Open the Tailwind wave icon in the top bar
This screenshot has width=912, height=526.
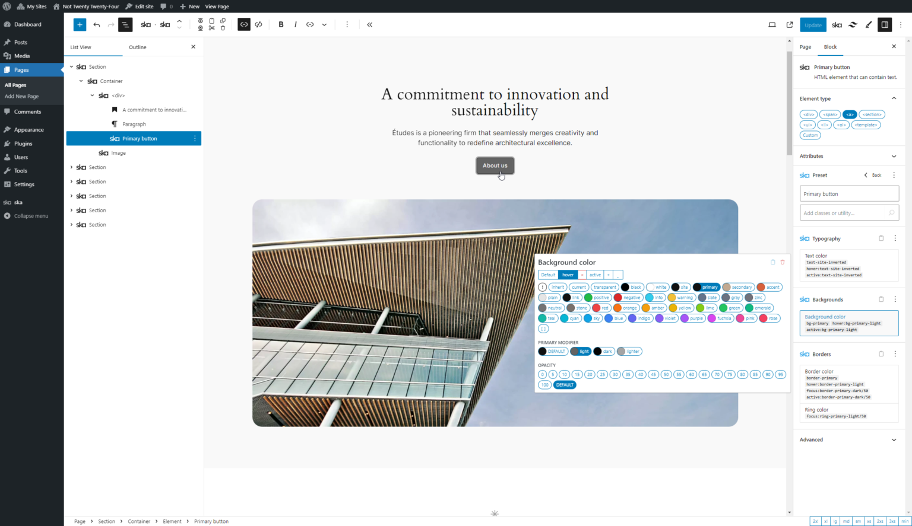(853, 24)
